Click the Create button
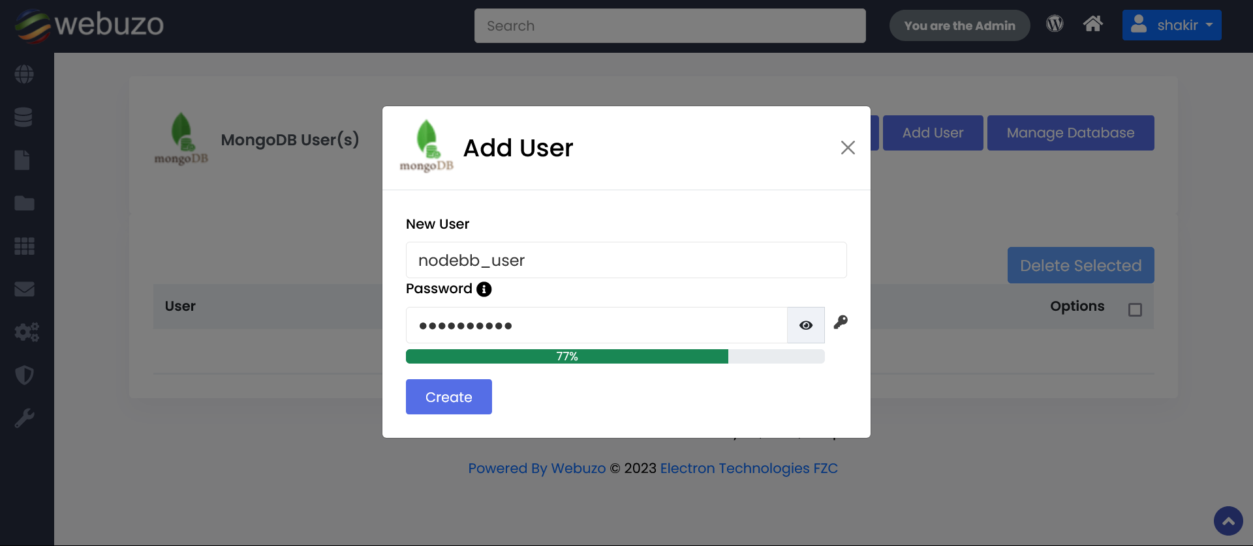This screenshot has width=1253, height=546. (x=449, y=397)
